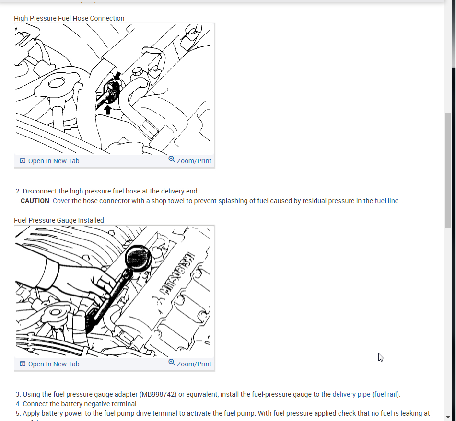Click 'Fuel Pressure Gauge Installed' caption
The image size is (456, 421).
pyautogui.click(x=59, y=220)
